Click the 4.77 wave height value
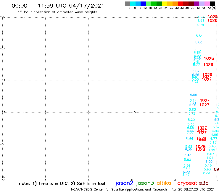 214,139
